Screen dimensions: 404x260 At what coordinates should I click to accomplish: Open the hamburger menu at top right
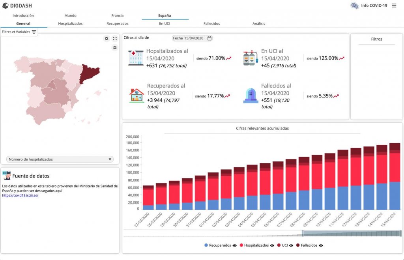click(394, 6)
